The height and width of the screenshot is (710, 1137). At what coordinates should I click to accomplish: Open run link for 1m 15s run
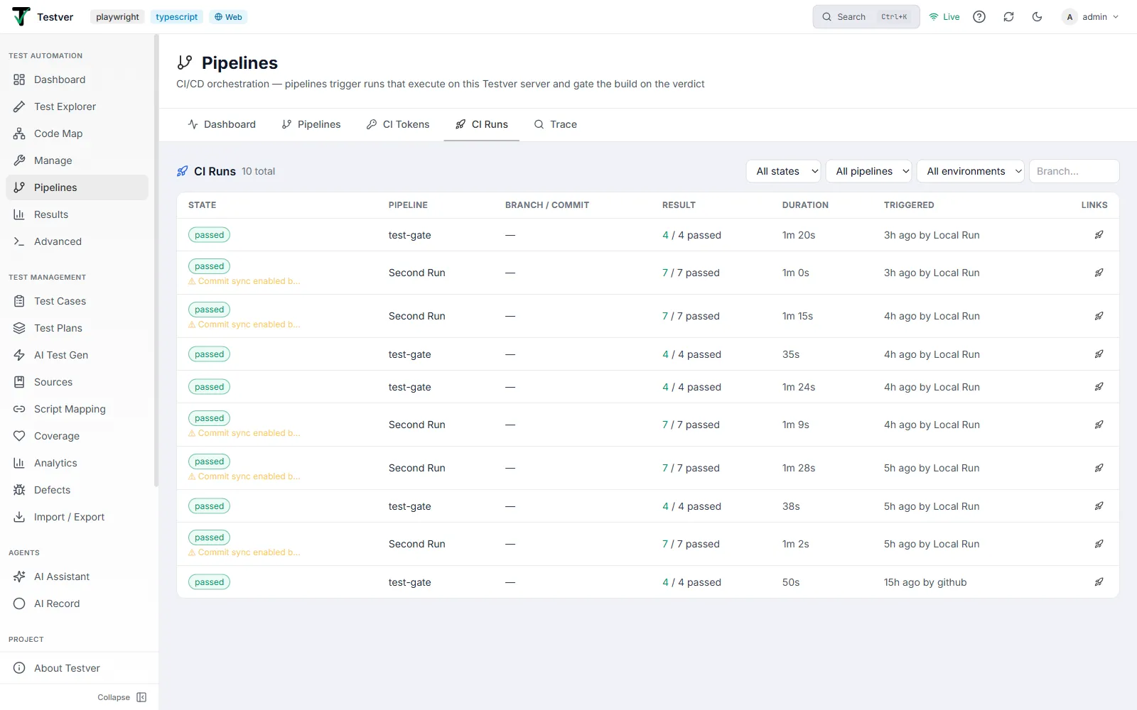pos(1099,316)
